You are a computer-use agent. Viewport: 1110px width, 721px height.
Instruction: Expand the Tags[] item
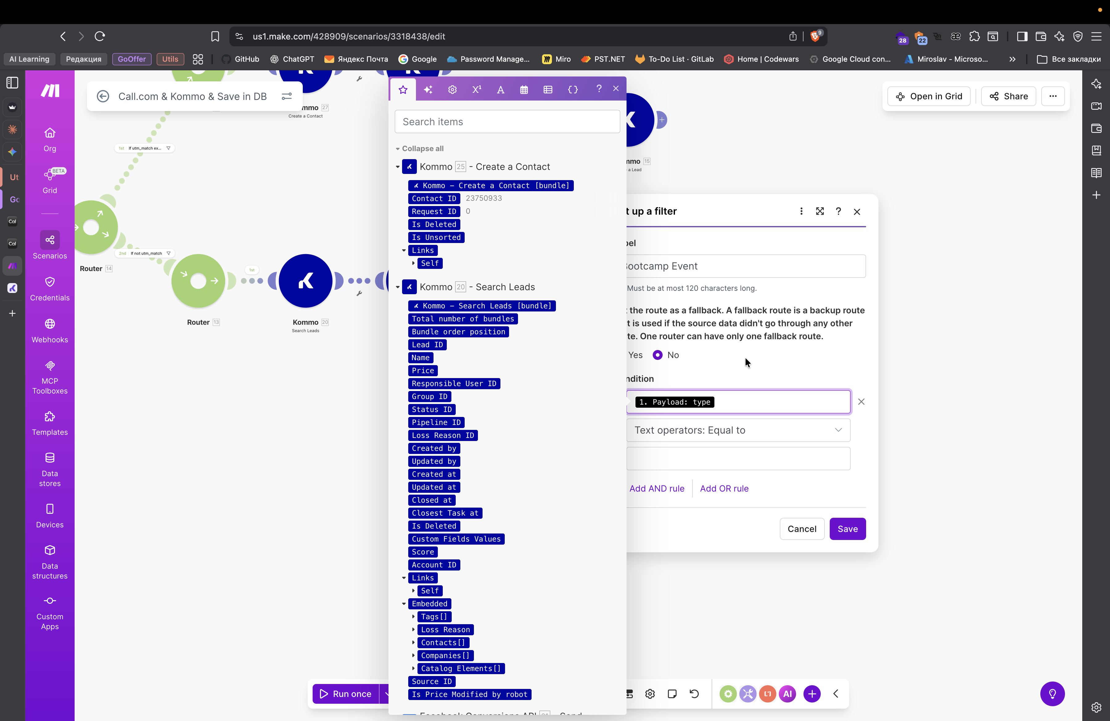413,616
